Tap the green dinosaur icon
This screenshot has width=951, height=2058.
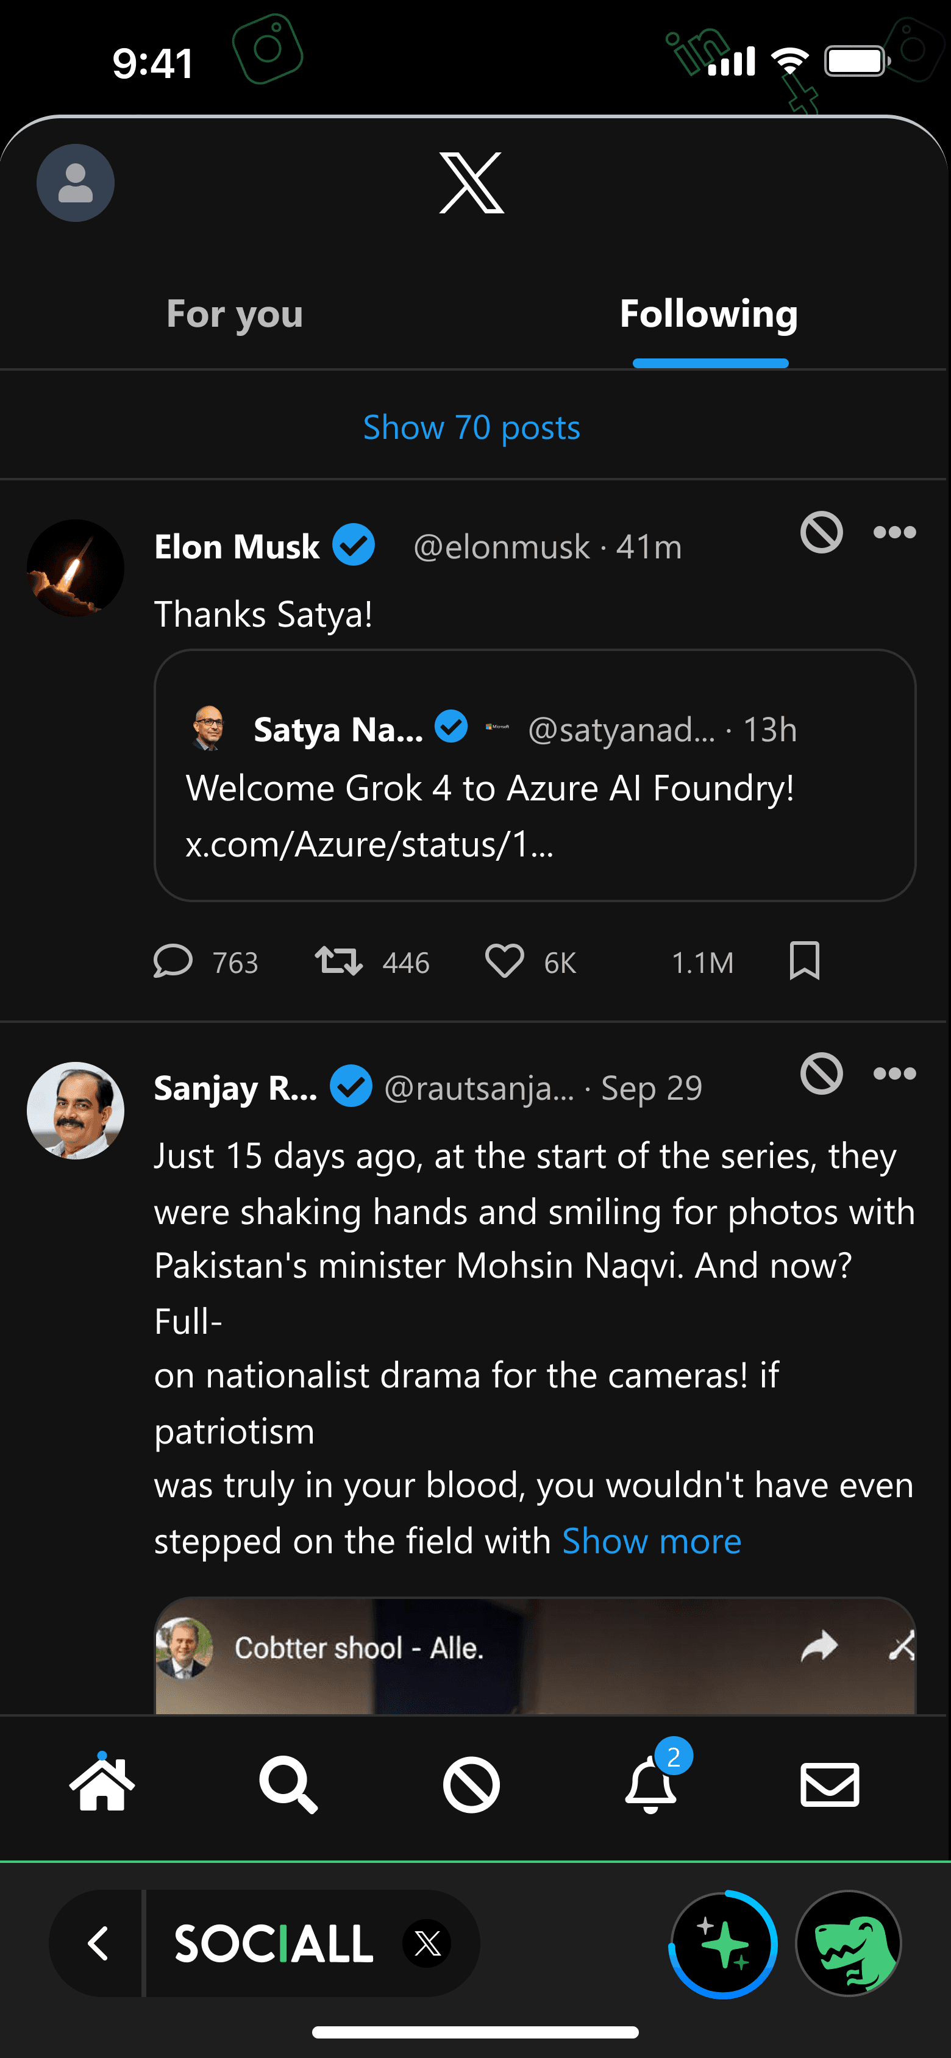(849, 1943)
